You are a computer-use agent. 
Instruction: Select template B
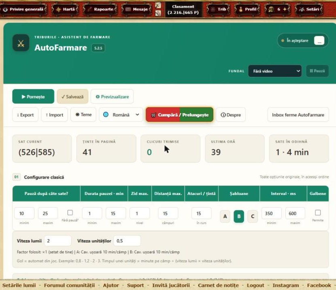tap(239, 216)
